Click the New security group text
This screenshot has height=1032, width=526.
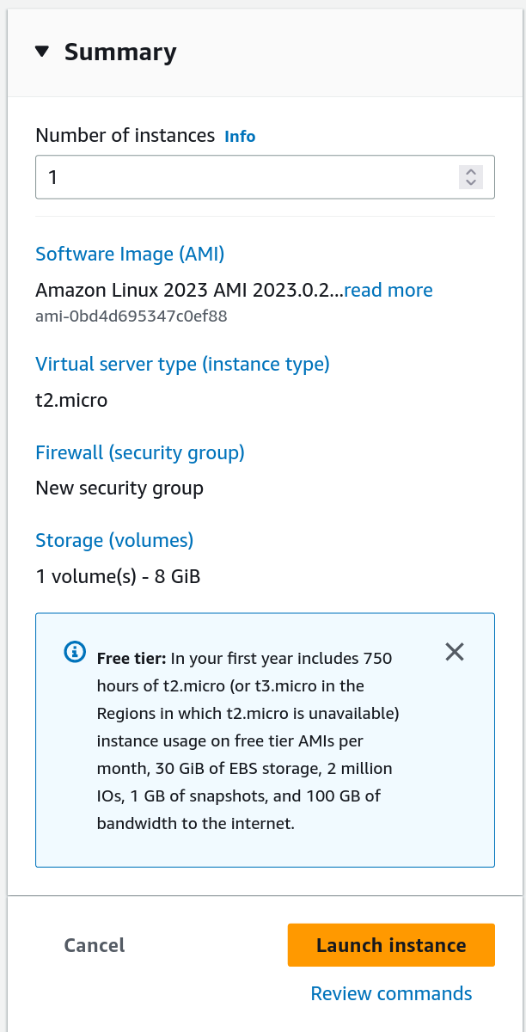coord(119,488)
